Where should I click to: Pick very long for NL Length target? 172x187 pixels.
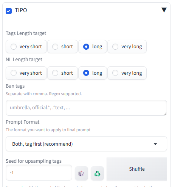tap(127, 73)
